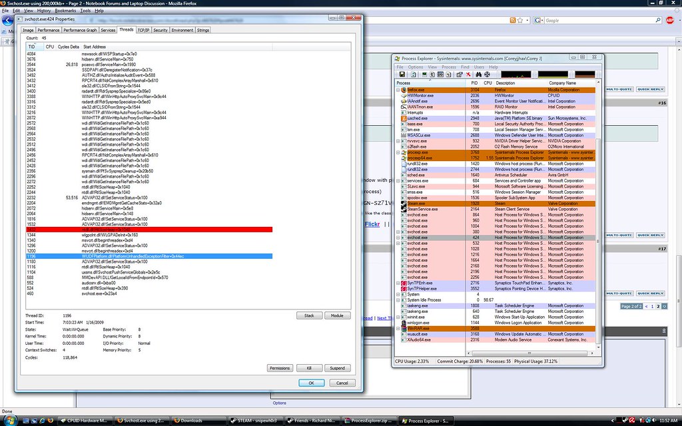Go to page 1 in forum pagination

652,306
